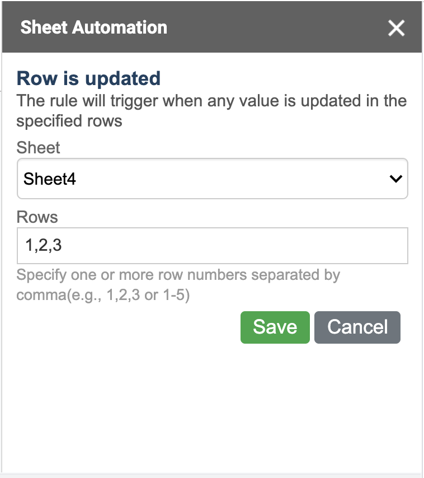Click the Sheet field label
This screenshot has width=424, height=478.
pos(38,148)
